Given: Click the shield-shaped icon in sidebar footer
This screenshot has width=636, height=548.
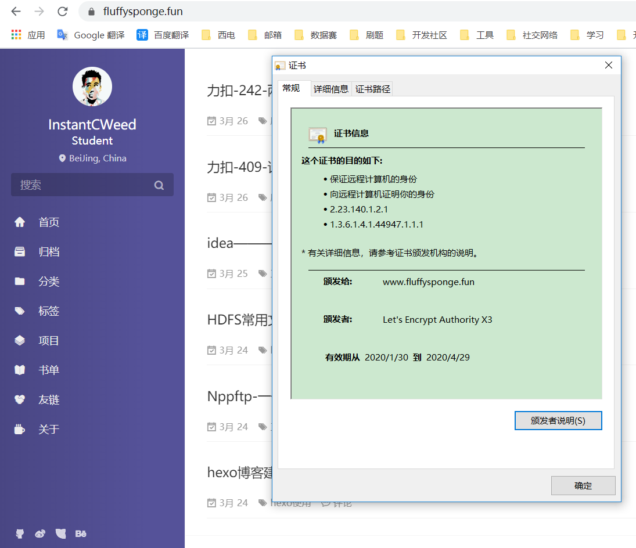Looking at the screenshot, I should click(x=61, y=534).
